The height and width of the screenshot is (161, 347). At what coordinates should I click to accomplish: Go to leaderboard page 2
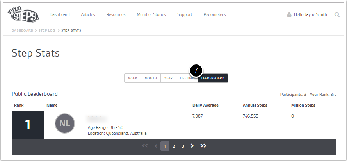point(174,146)
